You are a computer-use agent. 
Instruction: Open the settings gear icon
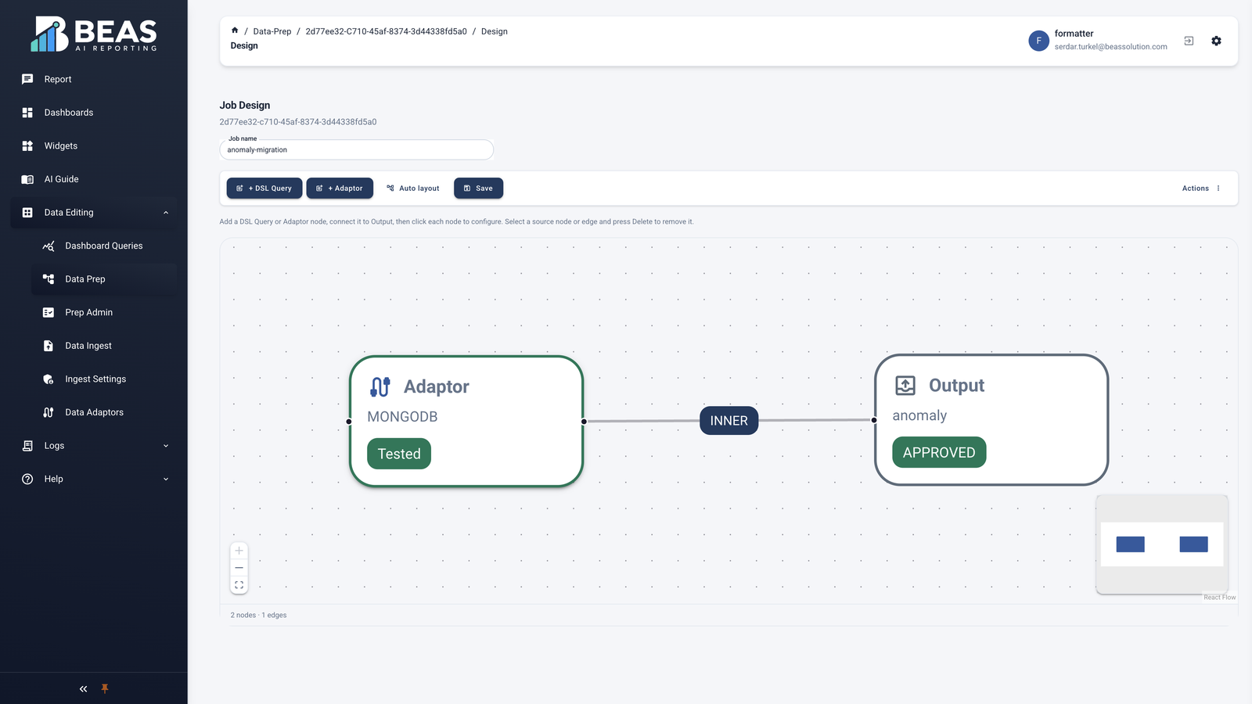click(1216, 41)
